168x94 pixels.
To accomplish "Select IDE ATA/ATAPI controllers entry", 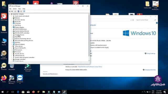I will click(22, 33).
